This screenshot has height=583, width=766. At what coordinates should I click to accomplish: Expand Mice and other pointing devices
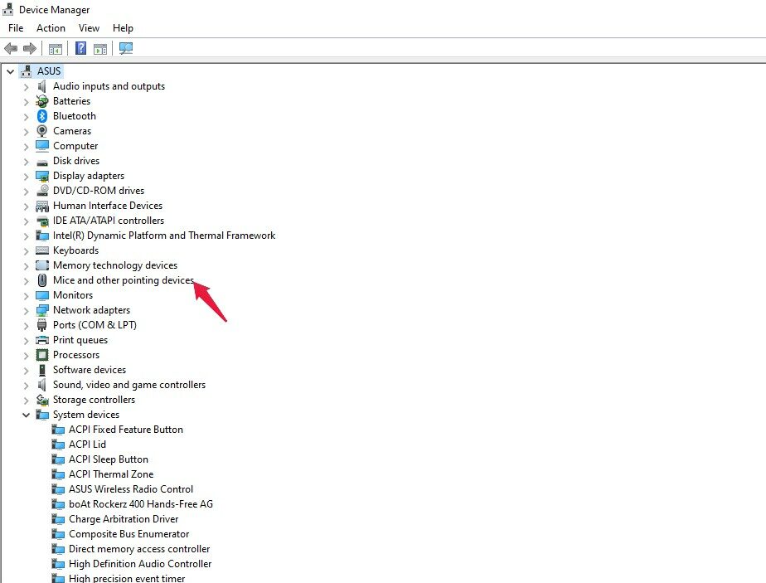[x=26, y=281]
